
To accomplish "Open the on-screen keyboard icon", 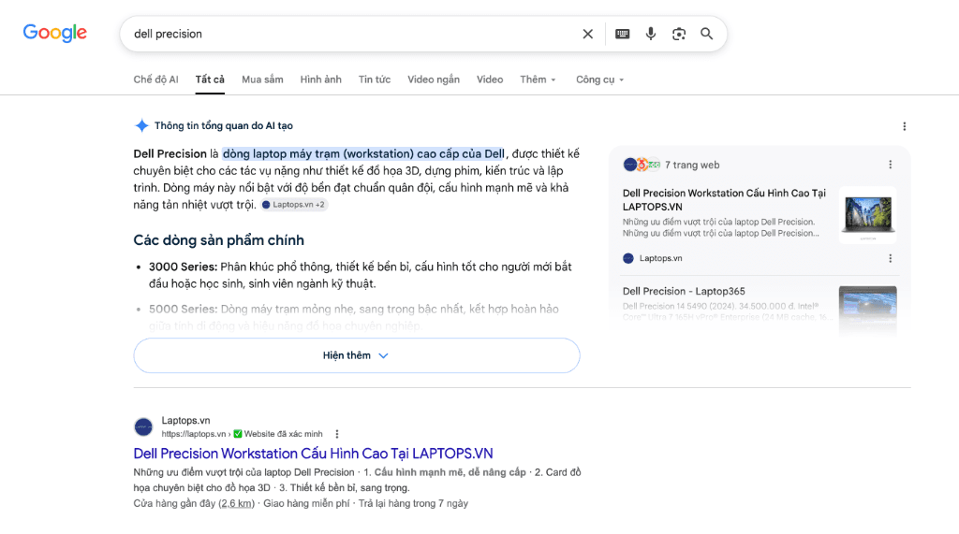I will tap(623, 35).
